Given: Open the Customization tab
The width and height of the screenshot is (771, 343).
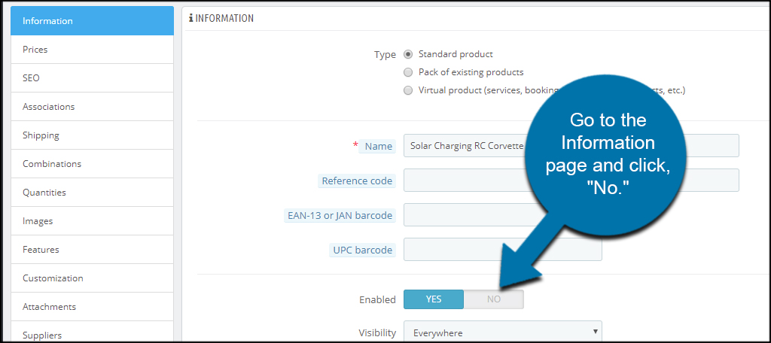Looking at the screenshot, I should pyautogui.click(x=92, y=278).
